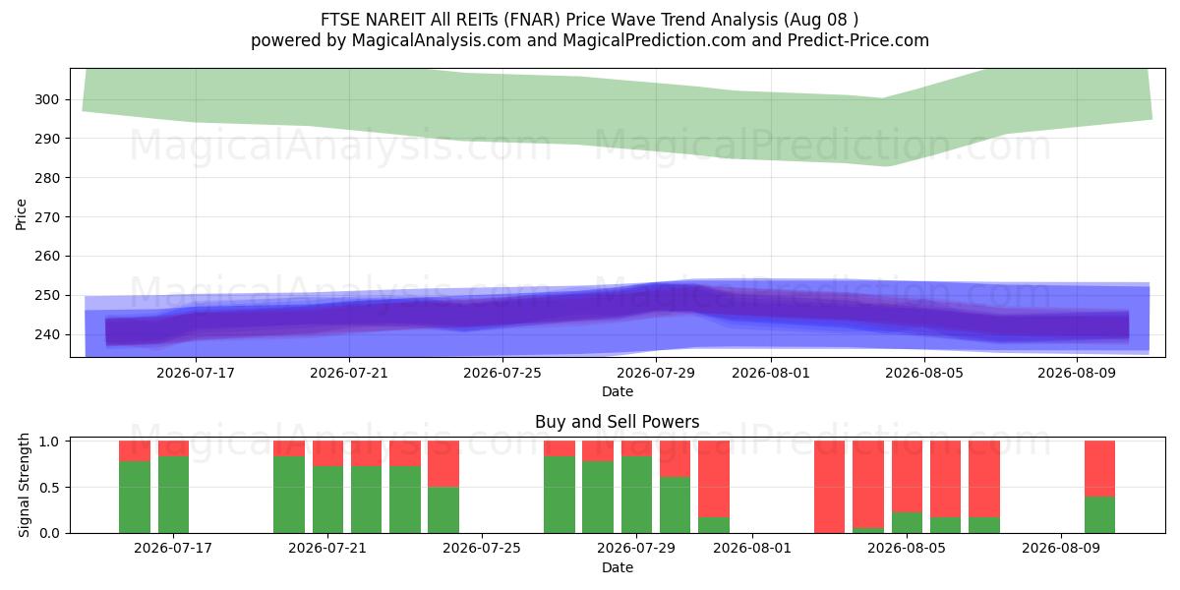Image resolution: width=1180 pixels, height=590 pixels.
Task: Click 2026-07-25 tick under the Buy/Sell chart
Action: tap(483, 549)
